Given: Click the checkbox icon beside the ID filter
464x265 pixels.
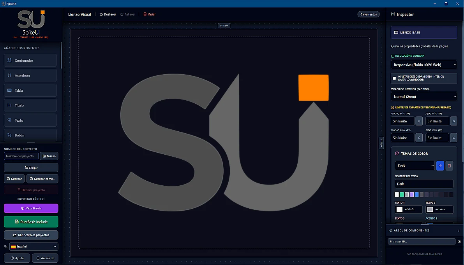Looking at the screenshot, I should (x=459, y=241).
